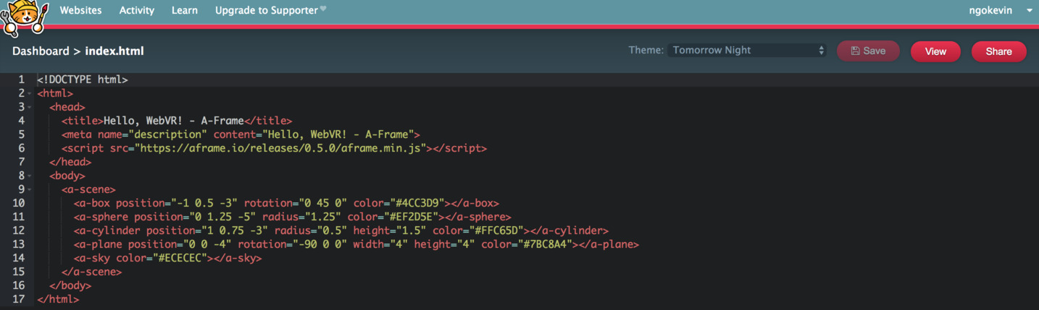Click the Save button

click(868, 51)
